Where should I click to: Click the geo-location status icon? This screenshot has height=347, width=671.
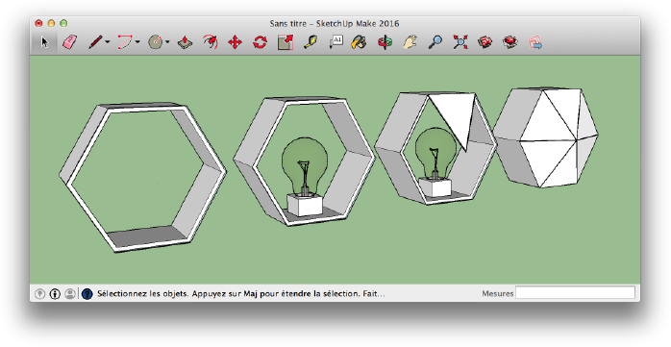tap(39, 294)
